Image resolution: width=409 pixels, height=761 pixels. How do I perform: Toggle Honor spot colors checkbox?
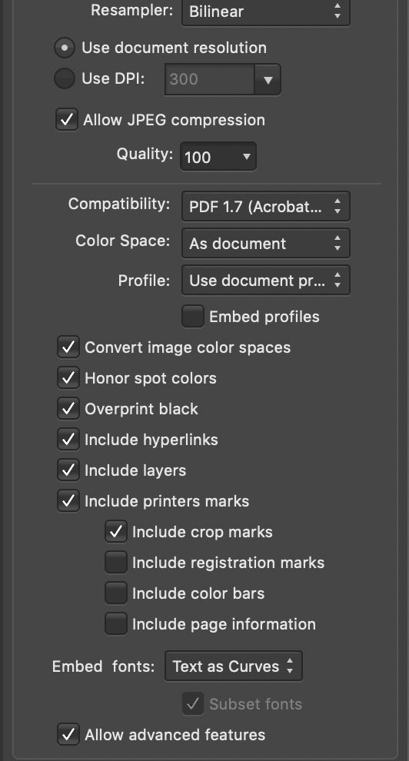(x=68, y=378)
